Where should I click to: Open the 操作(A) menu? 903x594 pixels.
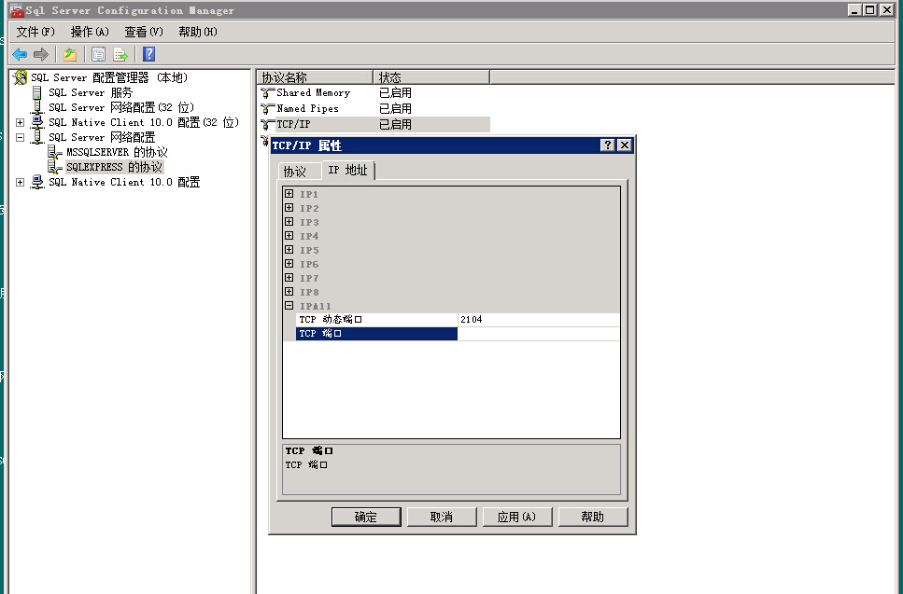90,33
